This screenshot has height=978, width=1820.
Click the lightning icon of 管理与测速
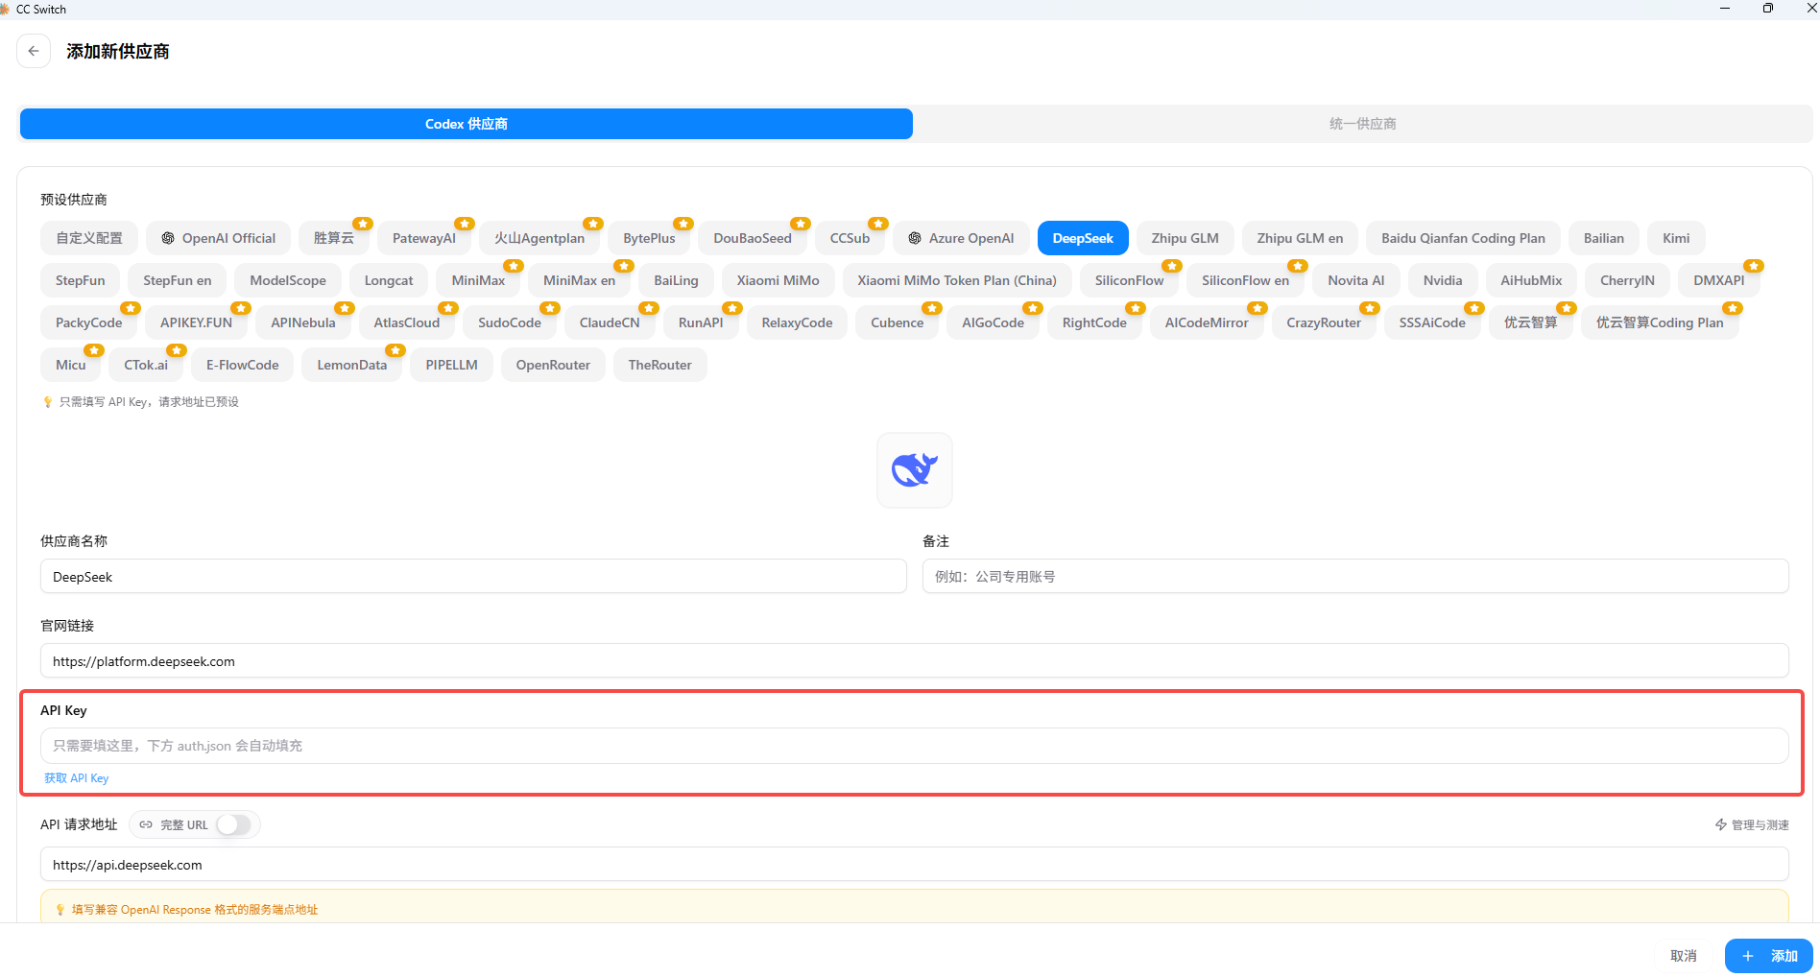point(1721,824)
